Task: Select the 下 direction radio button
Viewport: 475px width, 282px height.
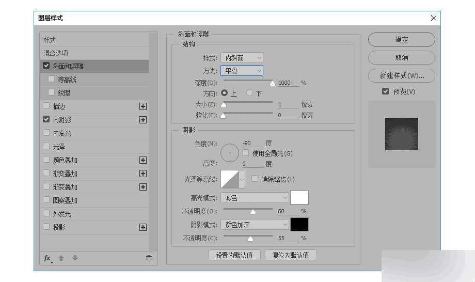Action: tap(250, 93)
